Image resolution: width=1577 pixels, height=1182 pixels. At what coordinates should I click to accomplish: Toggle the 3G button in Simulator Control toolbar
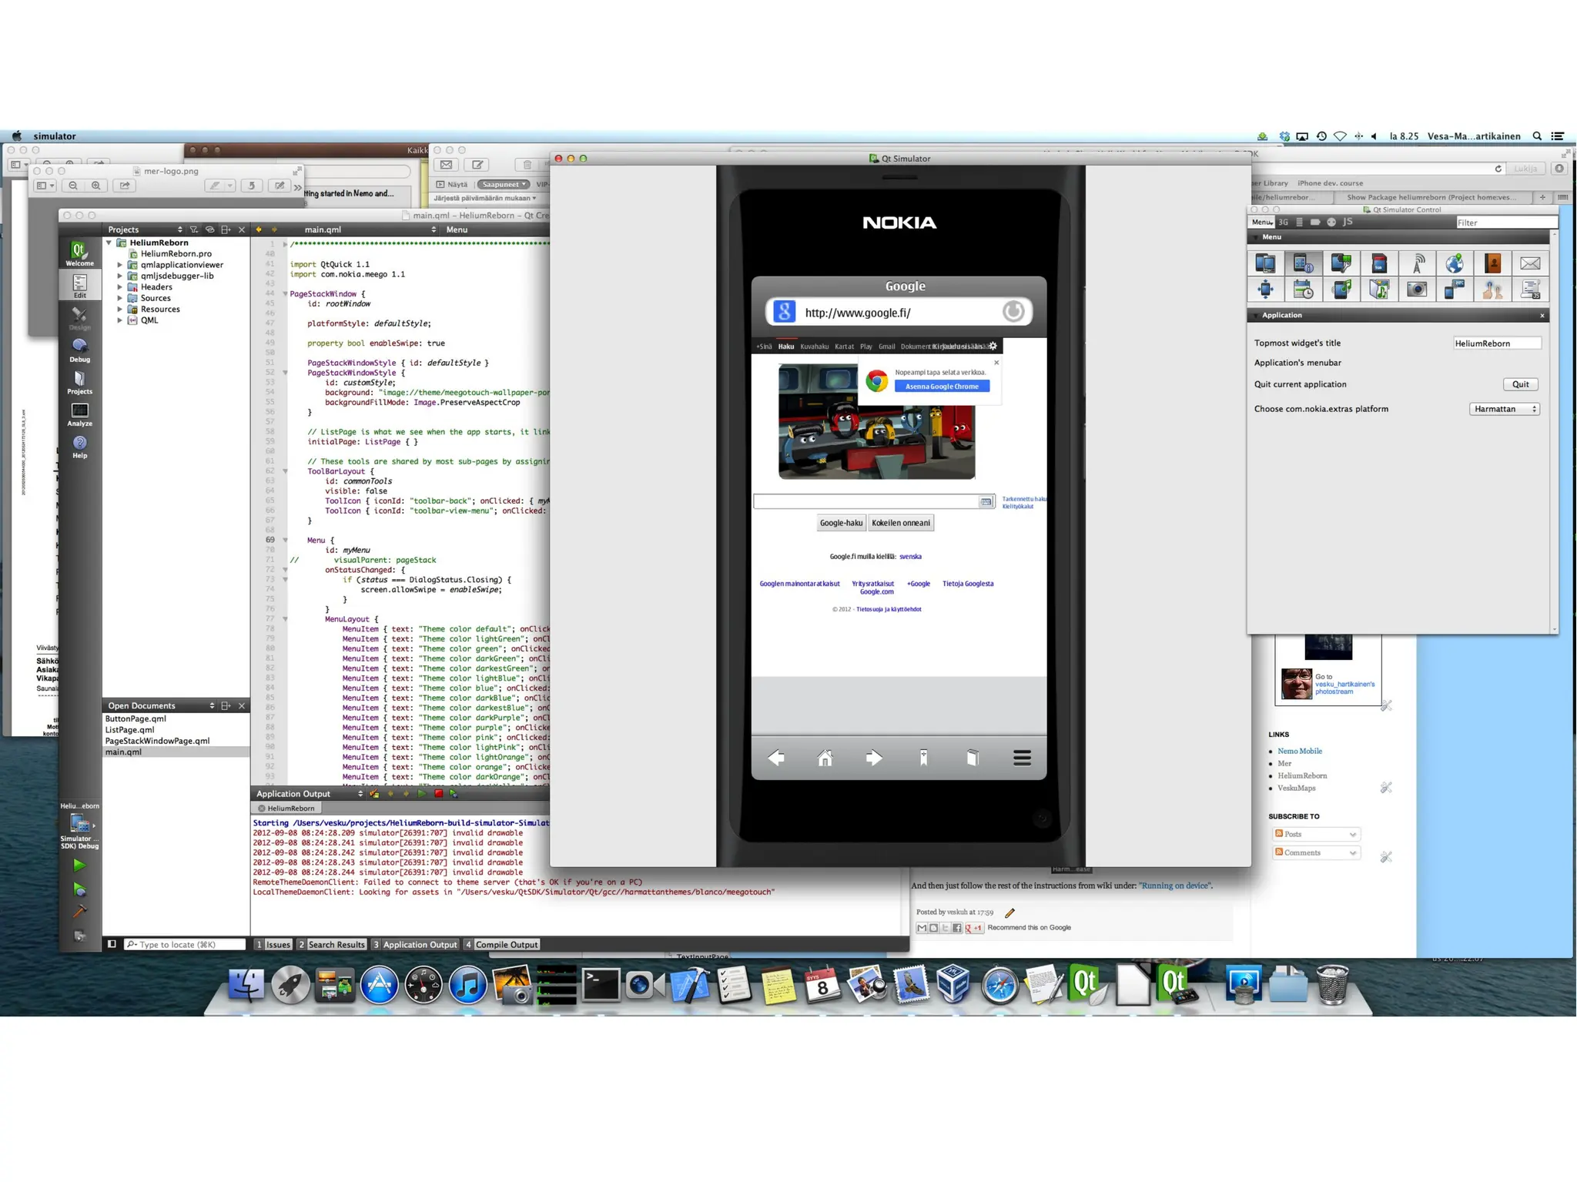[1283, 222]
